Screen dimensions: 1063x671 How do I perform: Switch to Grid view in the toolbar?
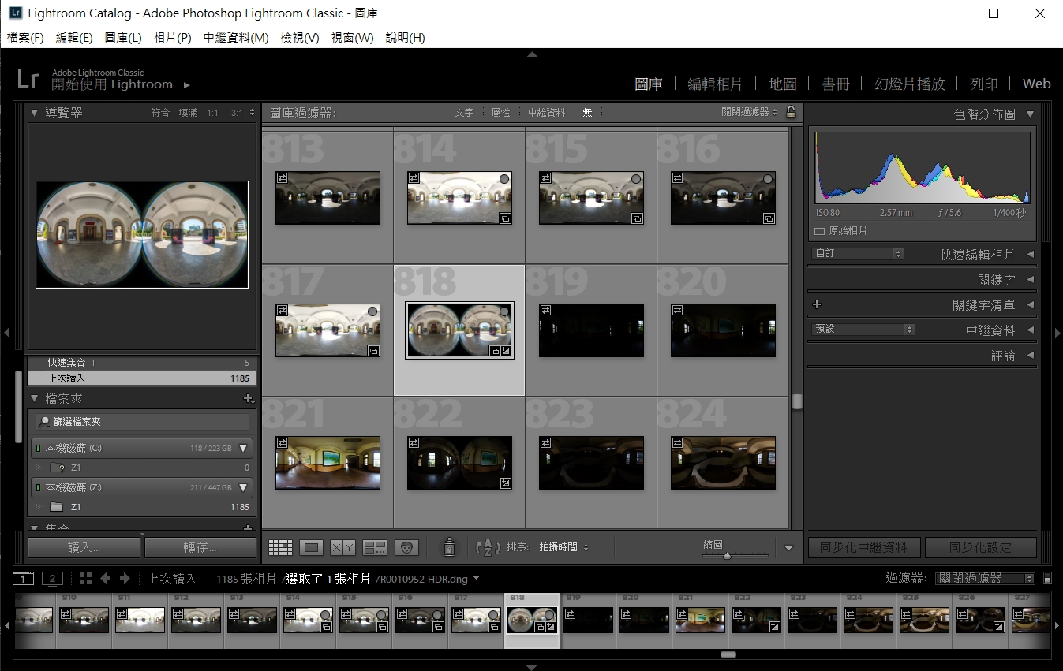280,547
